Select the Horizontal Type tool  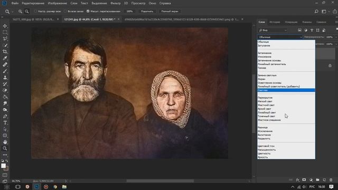5,123
